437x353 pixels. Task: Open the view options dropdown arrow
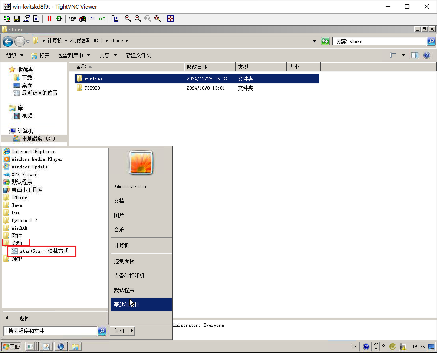(x=403, y=55)
